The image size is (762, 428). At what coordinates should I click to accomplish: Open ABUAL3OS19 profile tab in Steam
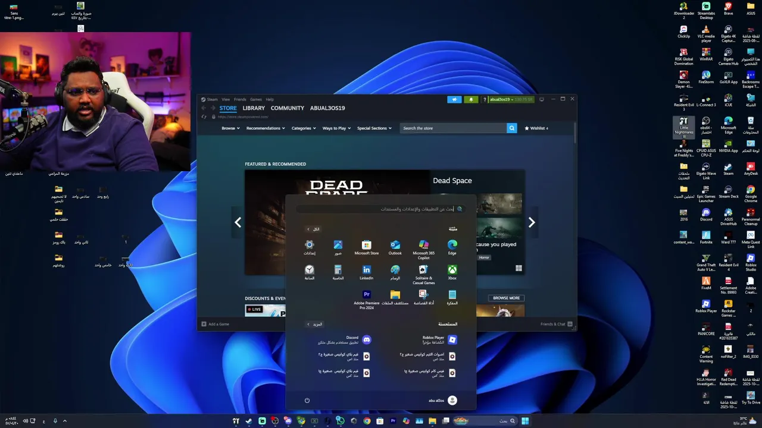pos(327,108)
